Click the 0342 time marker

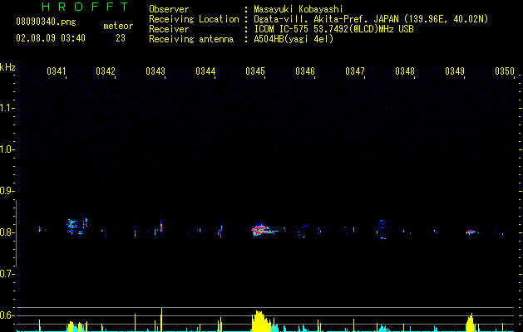[106, 71]
